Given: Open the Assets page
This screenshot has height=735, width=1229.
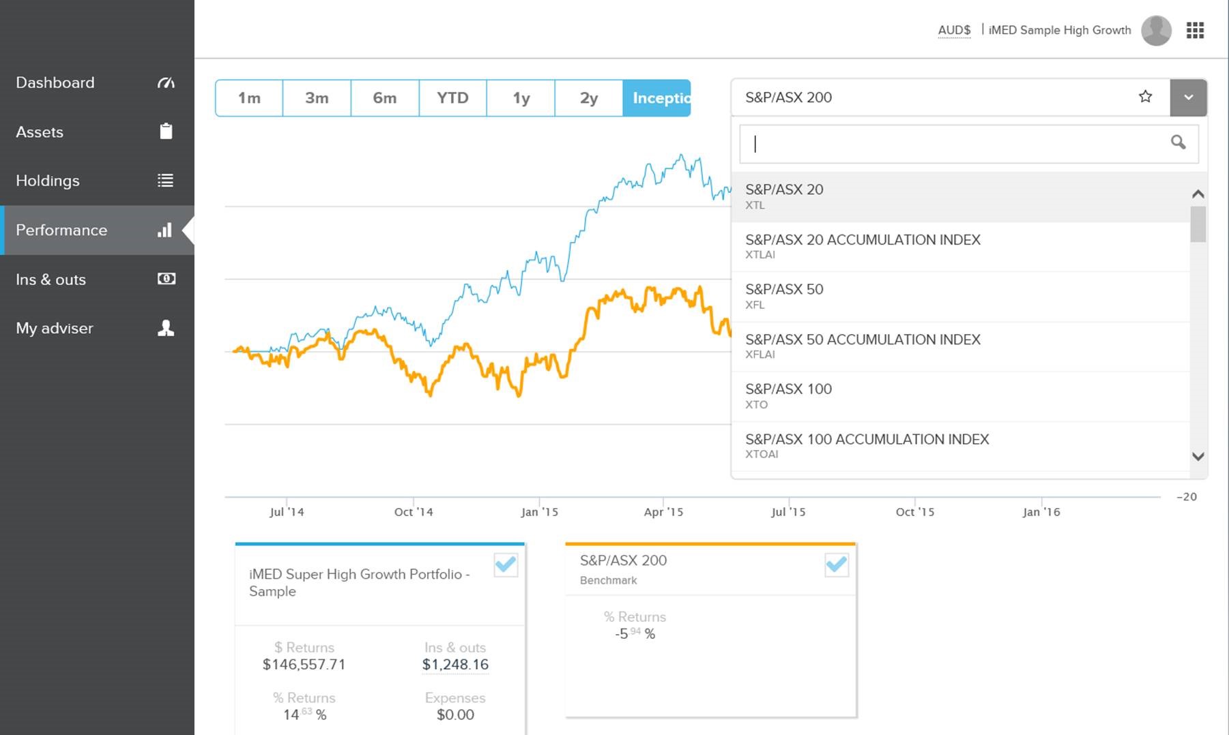Looking at the screenshot, I should coord(97,132).
